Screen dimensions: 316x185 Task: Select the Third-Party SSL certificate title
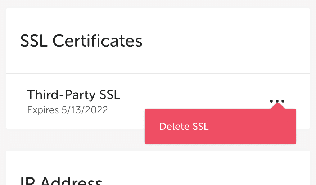73,95
